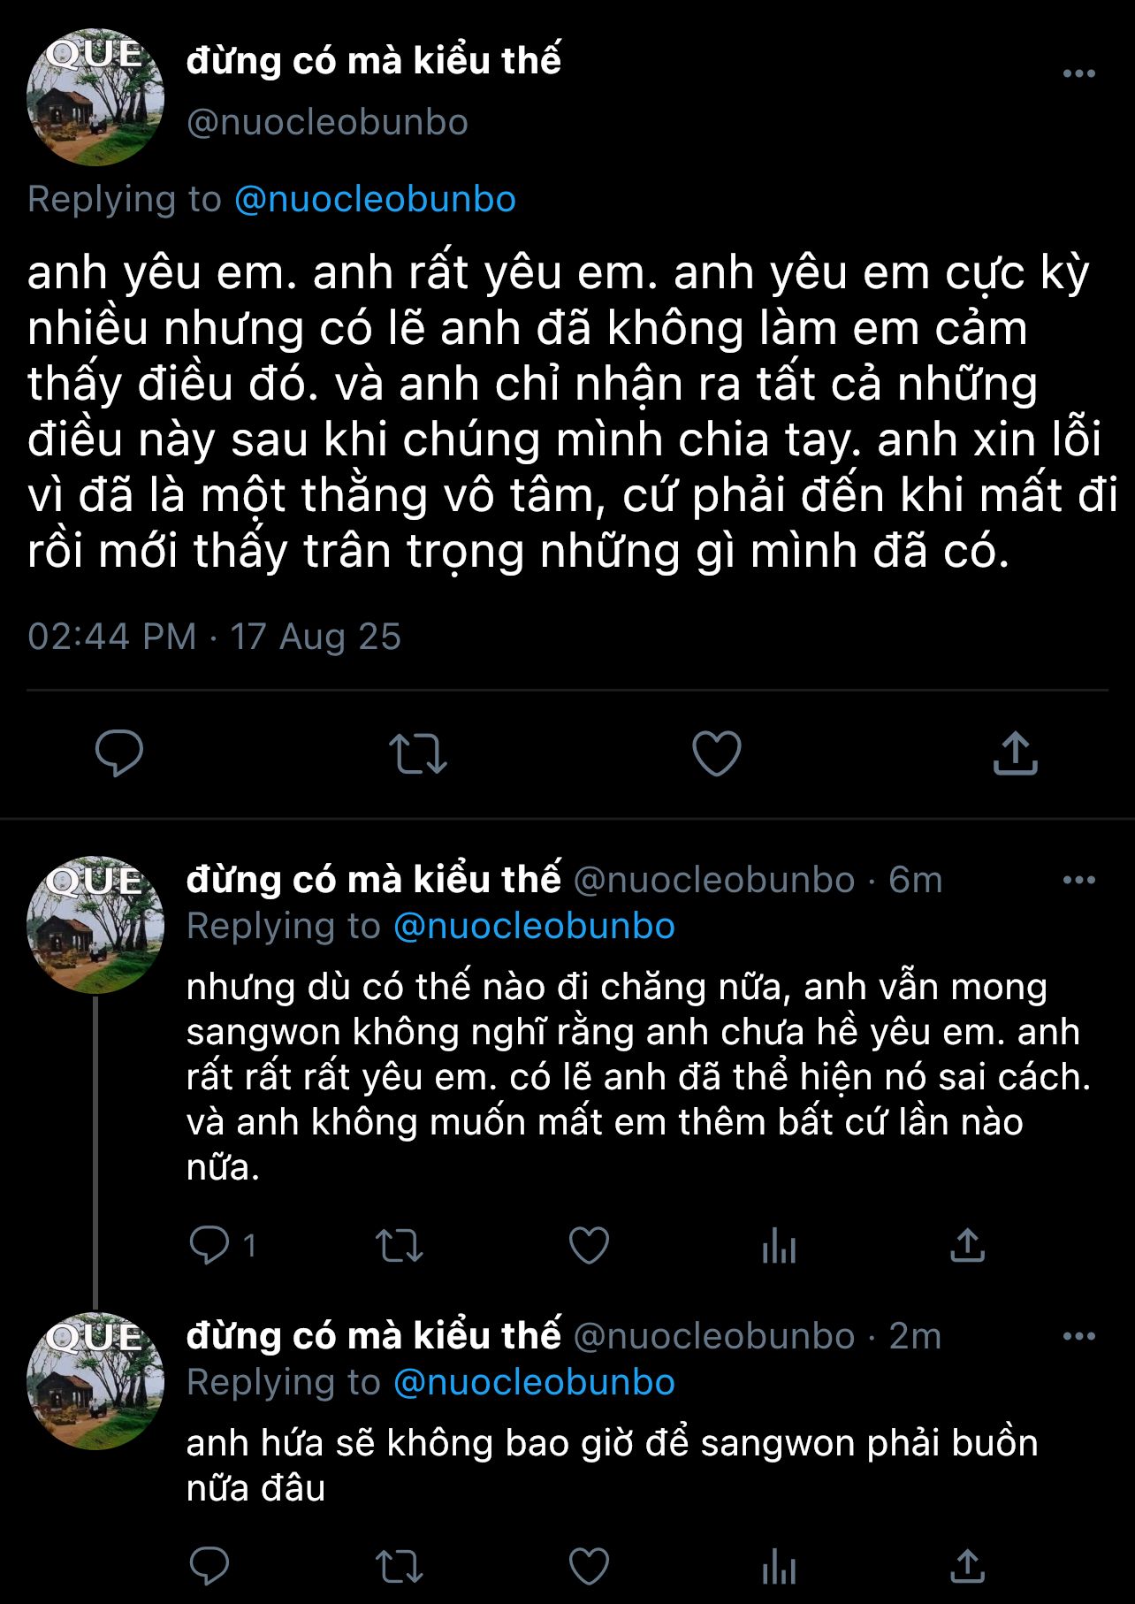The image size is (1135, 1604).
Task: Reply to the 2m-old tweet
Action: 210,1568
